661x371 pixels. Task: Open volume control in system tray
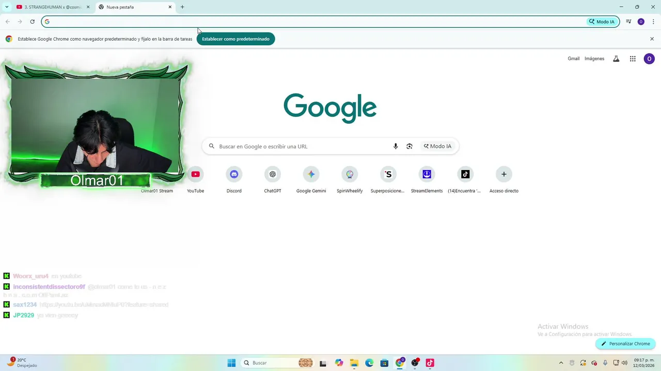click(624, 363)
